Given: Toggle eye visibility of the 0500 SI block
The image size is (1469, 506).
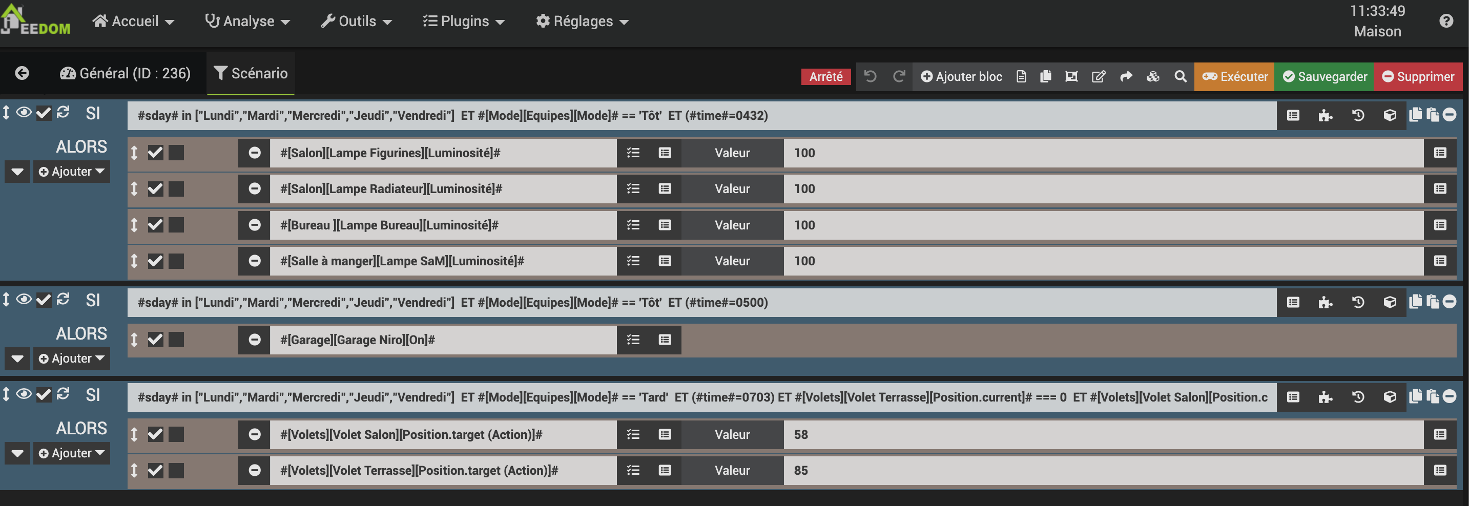Looking at the screenshot, I should [24, 299].
